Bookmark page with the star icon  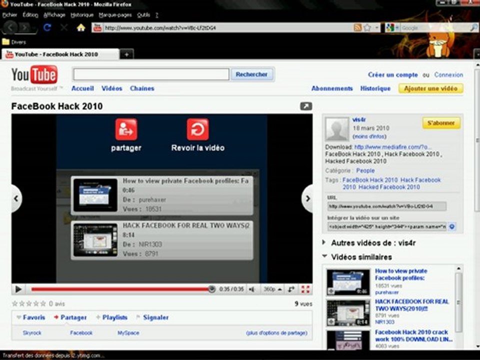[367, 28]
